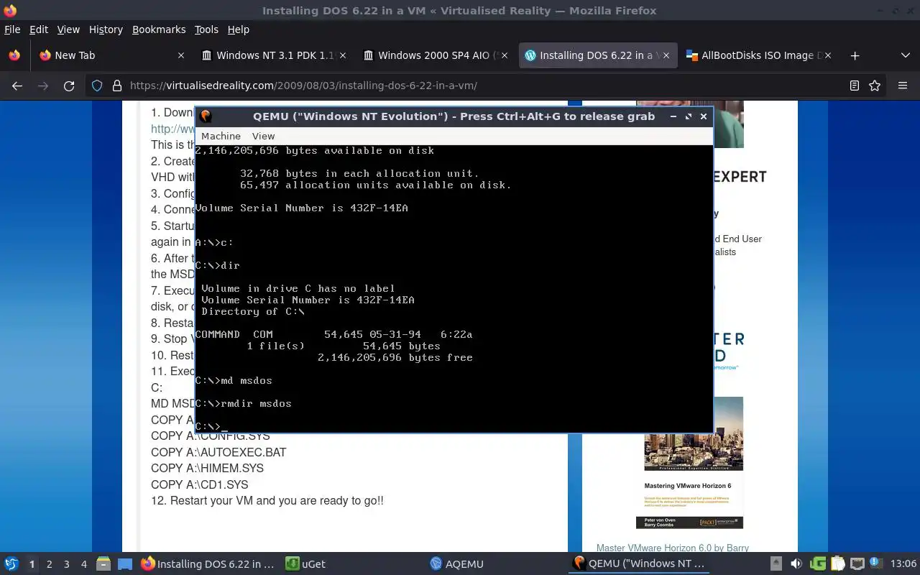Open the Edit menu in Firefox
The height and width of the screenshot is (575, 920).
coord(38,29)
